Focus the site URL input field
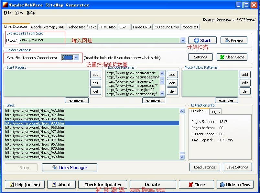The width and height of the screenshot is (260, 193). point(100,40)
